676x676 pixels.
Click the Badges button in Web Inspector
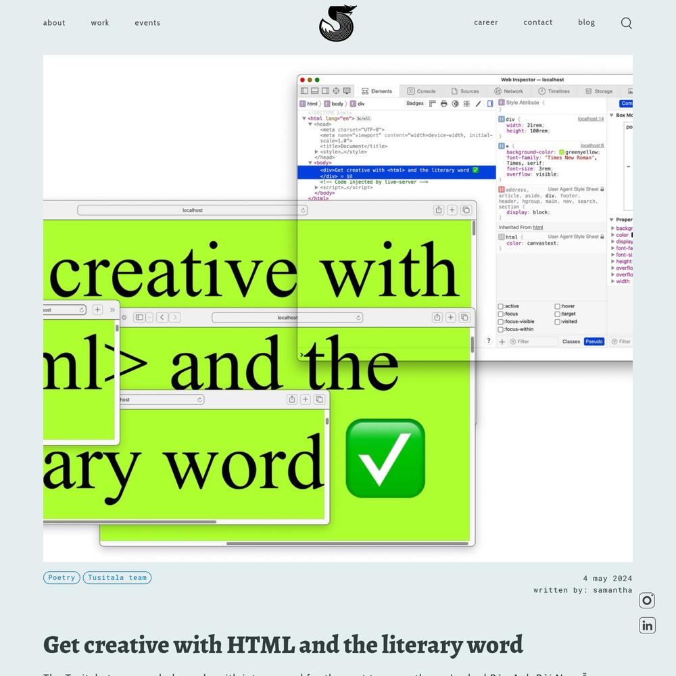point(415,103)
